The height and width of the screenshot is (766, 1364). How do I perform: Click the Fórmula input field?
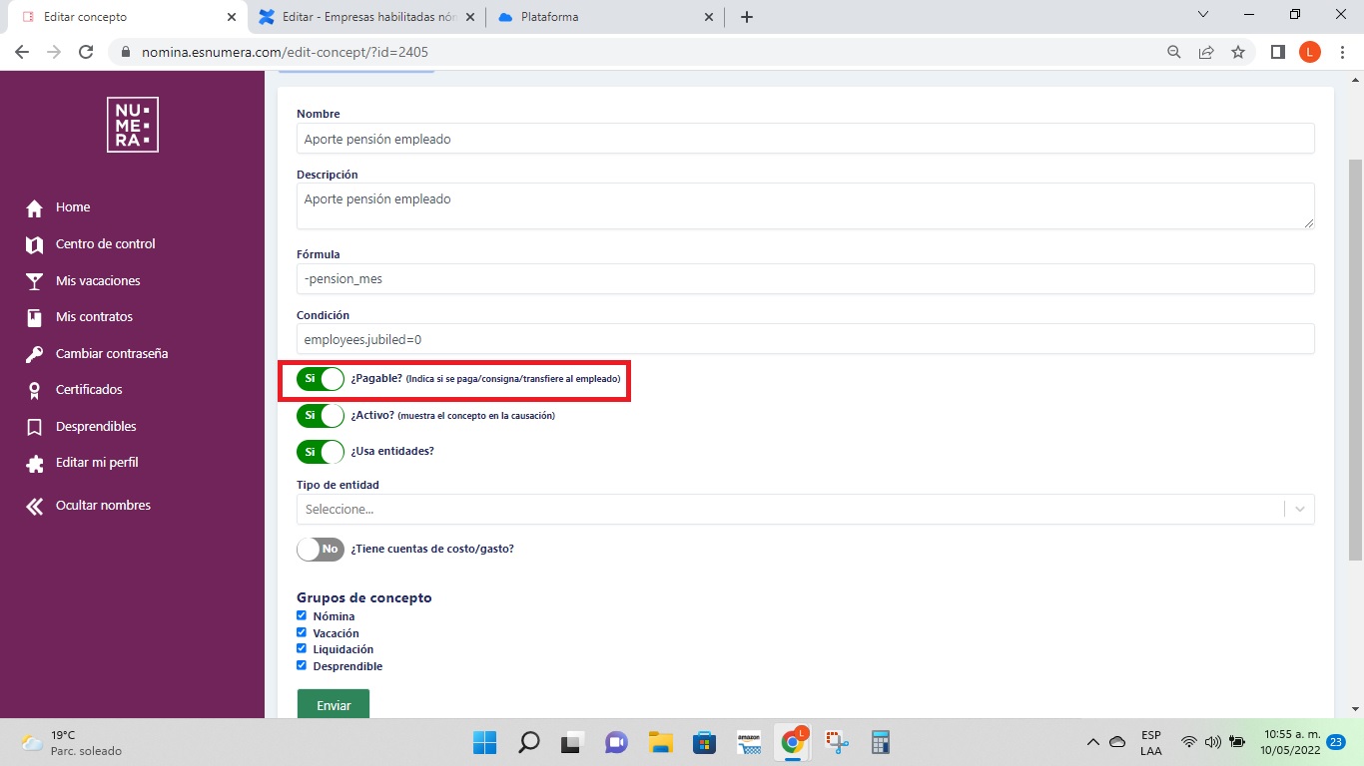click(805, 279)
